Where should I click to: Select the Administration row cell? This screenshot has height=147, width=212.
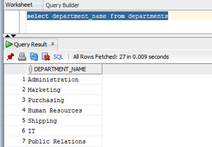pos(65,80)
